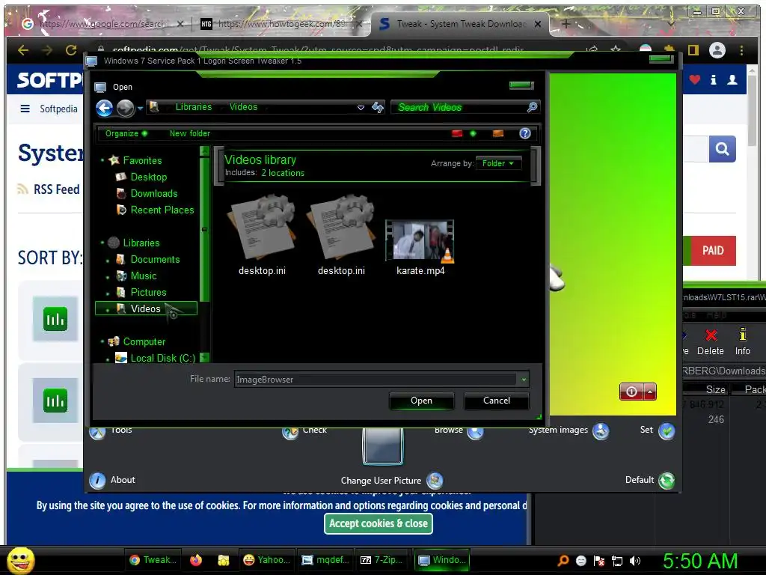Click the volume speaker tray icon
This screenshot has width=766, height=575.
pyautogui.click(x=635, y=561)
